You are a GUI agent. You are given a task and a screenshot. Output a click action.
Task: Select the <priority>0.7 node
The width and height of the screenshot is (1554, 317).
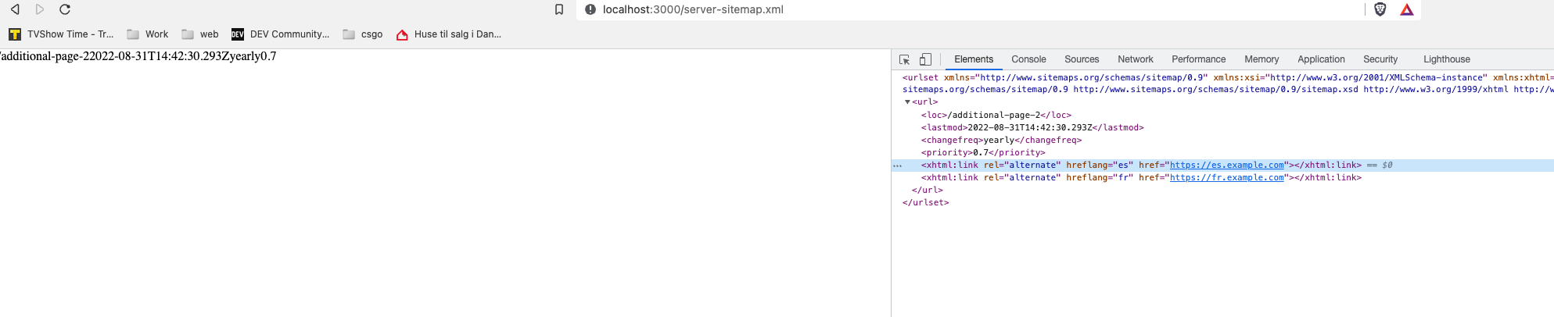(x=983, y=152)
